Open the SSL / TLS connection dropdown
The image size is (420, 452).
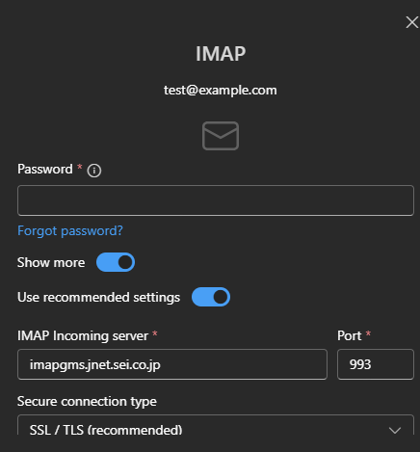click(x=216, y=425)
